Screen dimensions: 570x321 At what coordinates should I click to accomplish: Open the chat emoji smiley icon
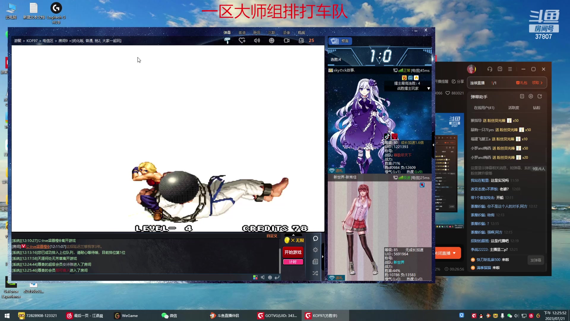pyautogui.click(x=270, y=277)
